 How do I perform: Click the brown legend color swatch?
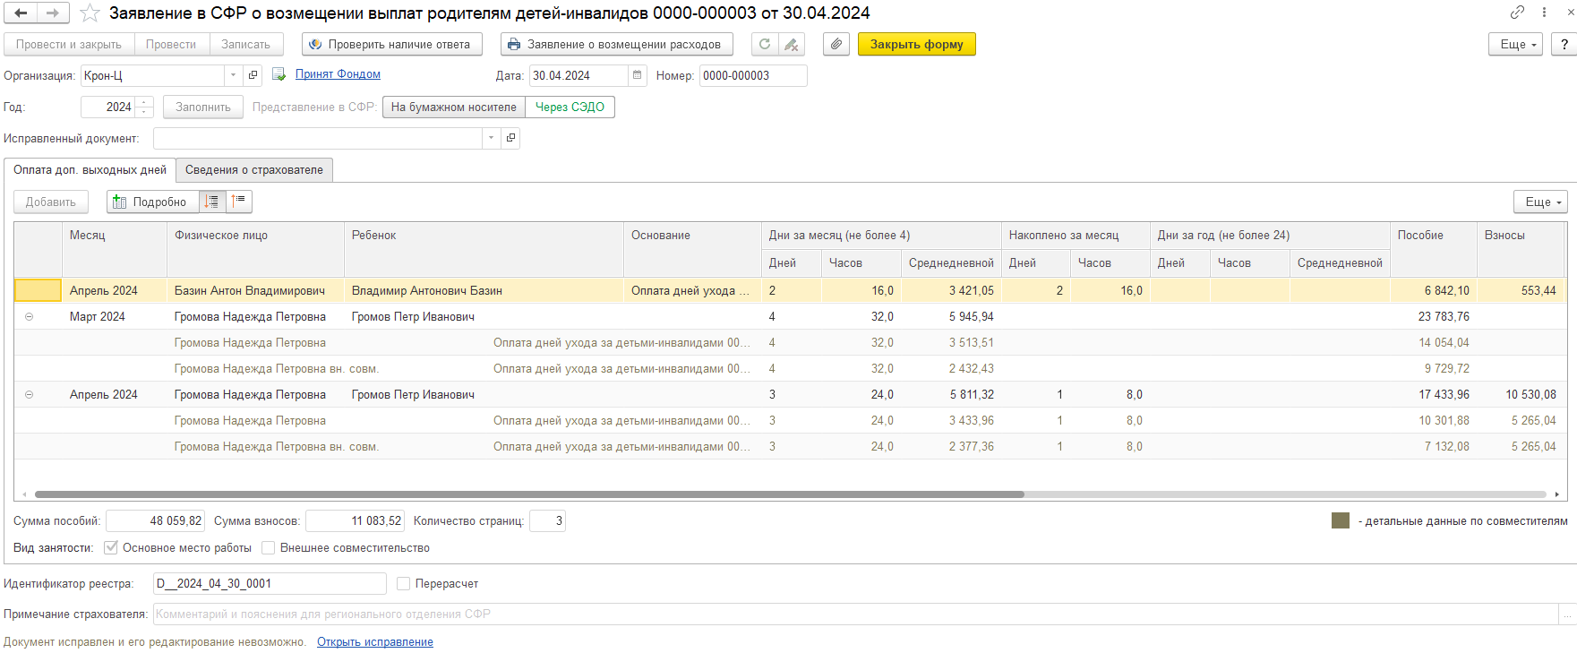coord(1340,520)
